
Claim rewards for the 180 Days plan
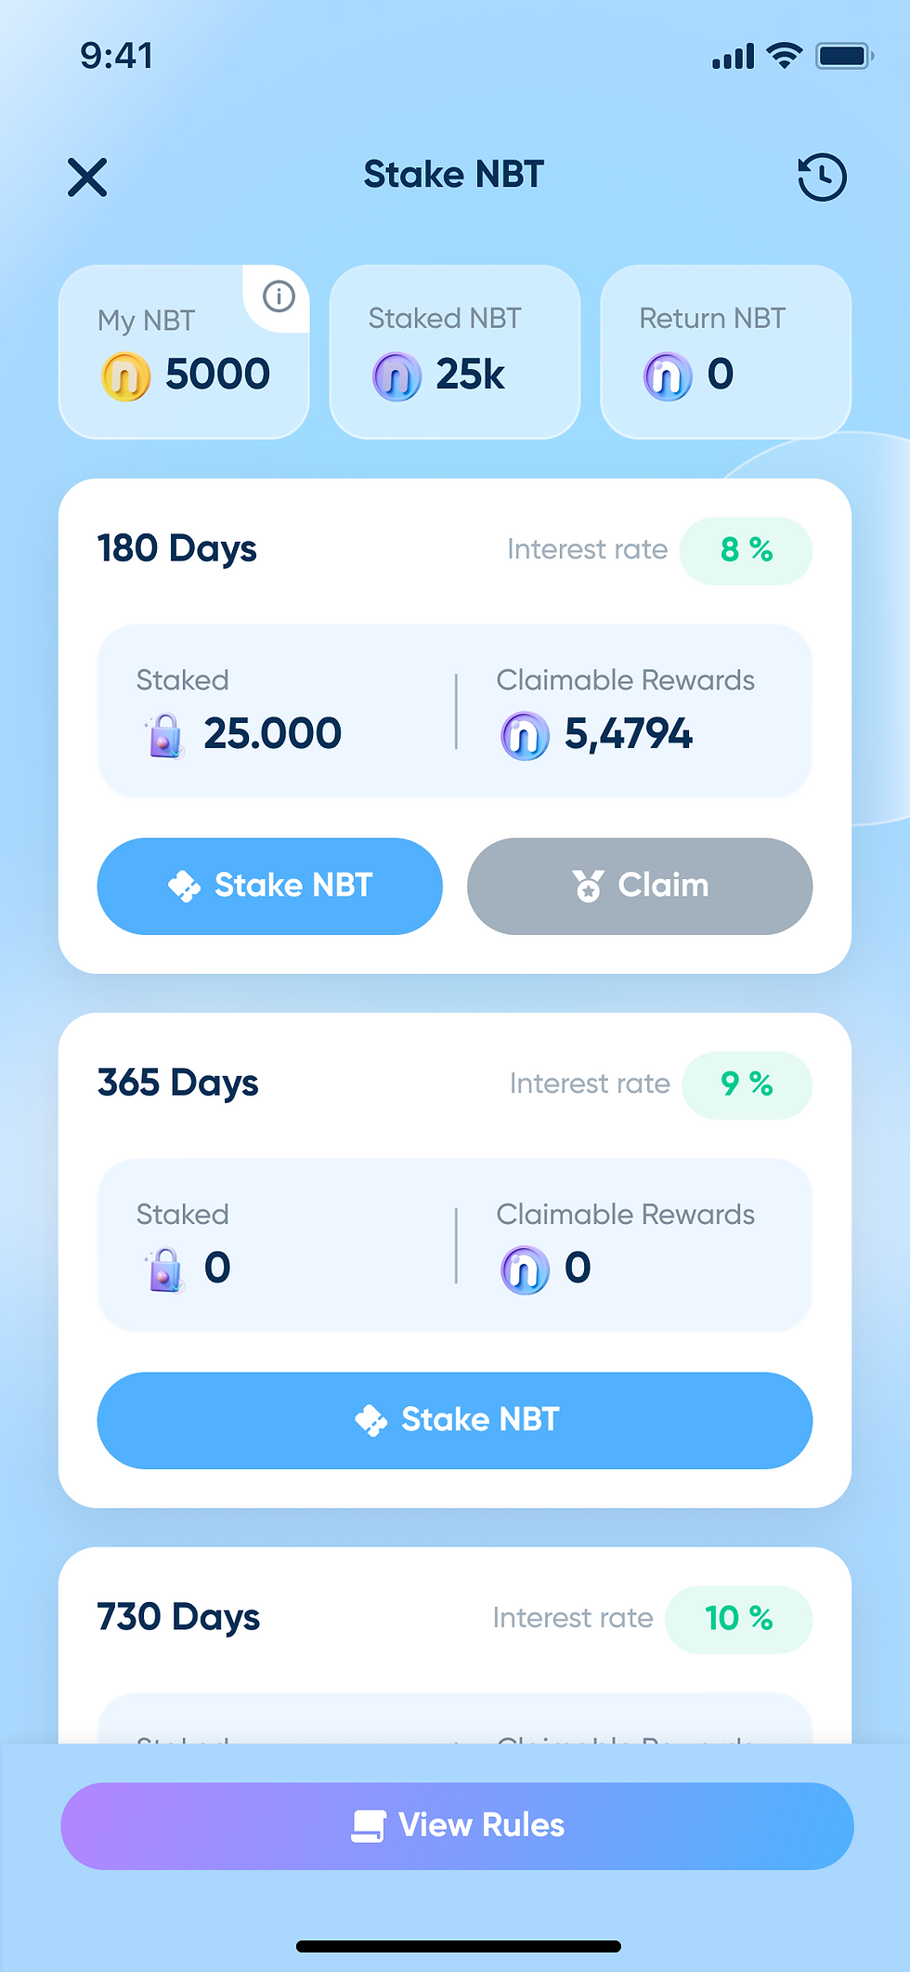coord(640,886)
